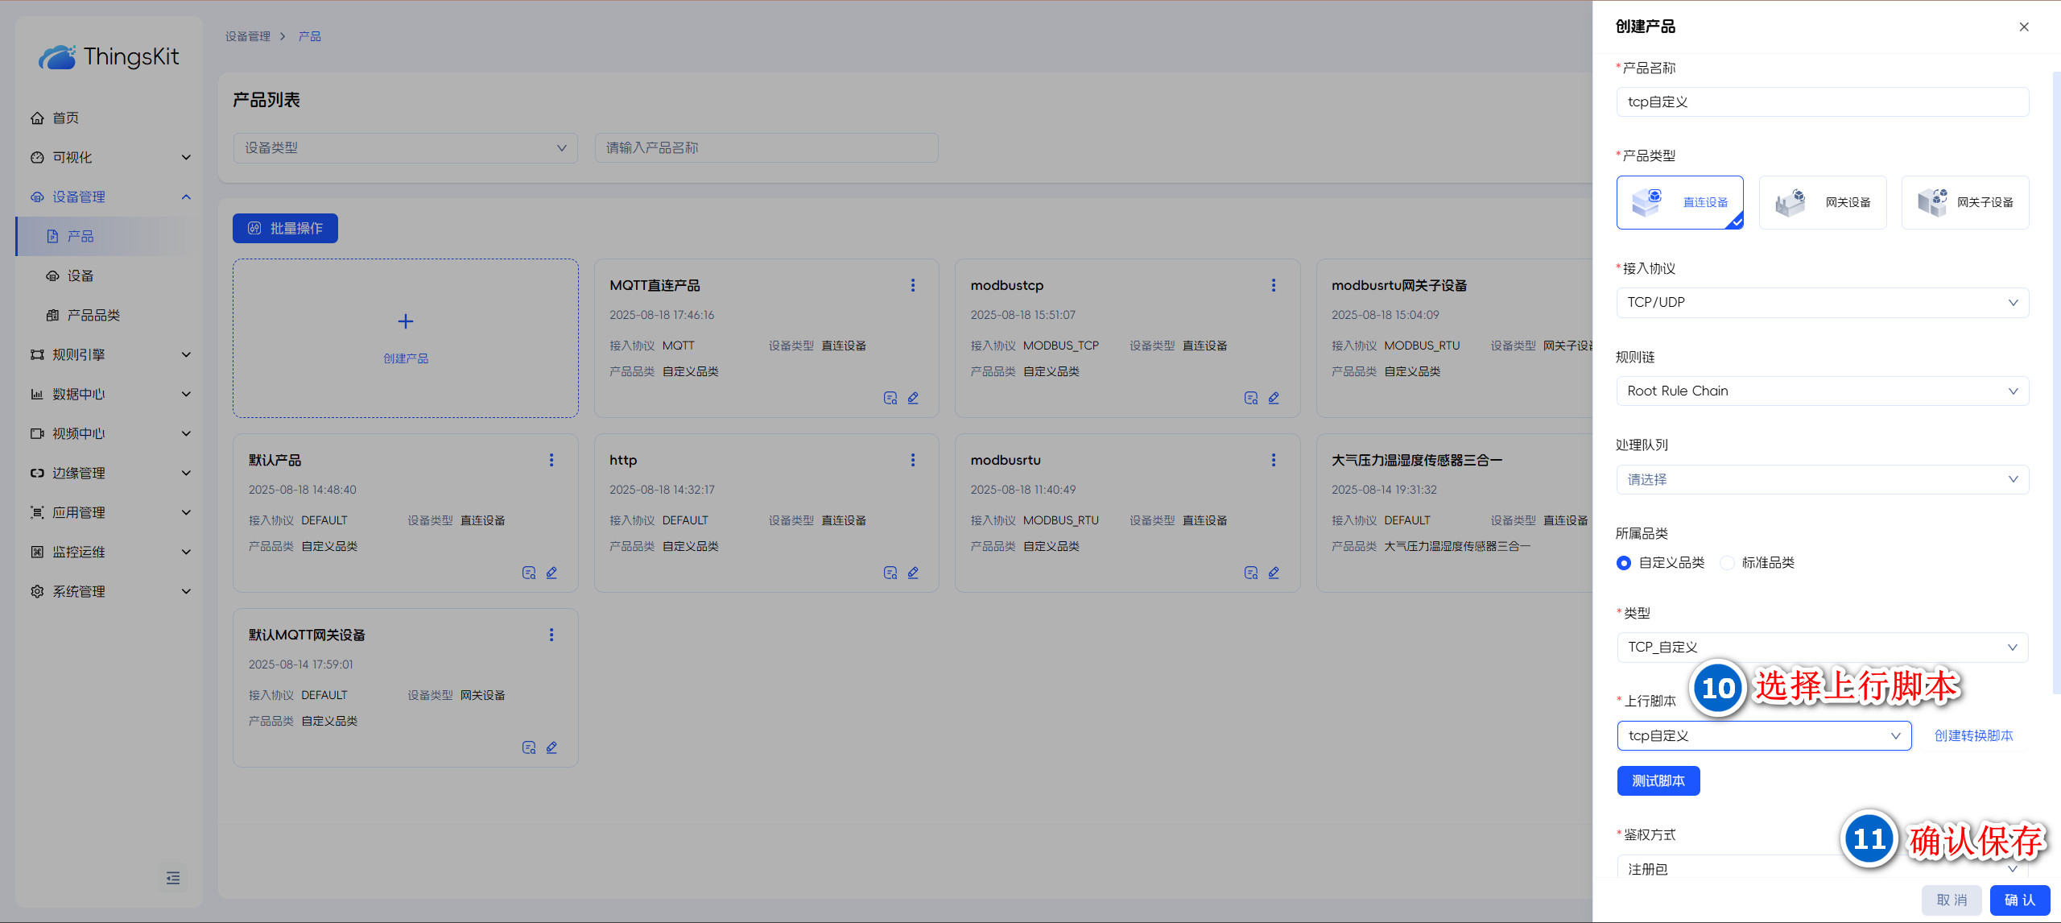
Task: Click the three-dot menu on 默认MQTT网关设备 card
Action: tap(551, 635)
